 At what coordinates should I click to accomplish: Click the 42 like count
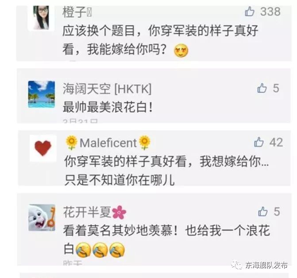point(276,142)
